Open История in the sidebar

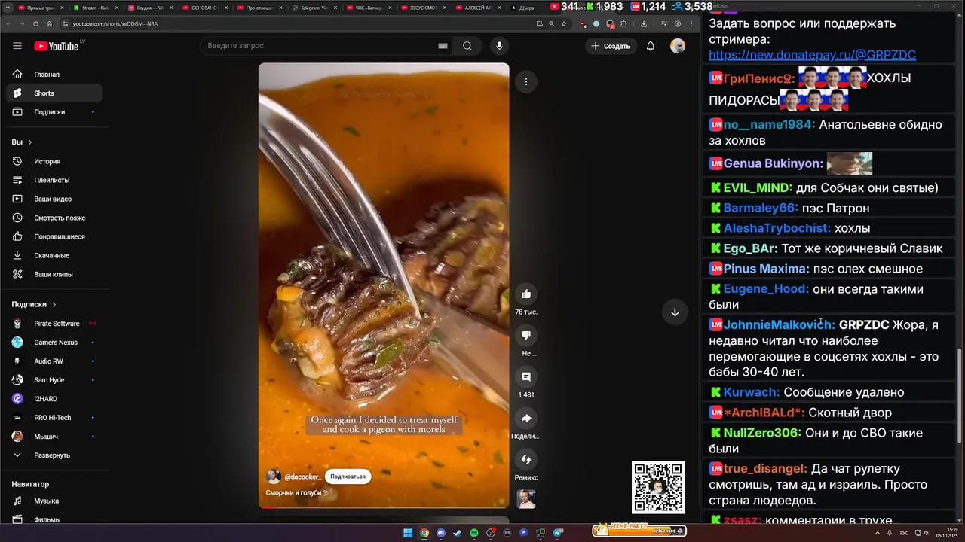54,161
